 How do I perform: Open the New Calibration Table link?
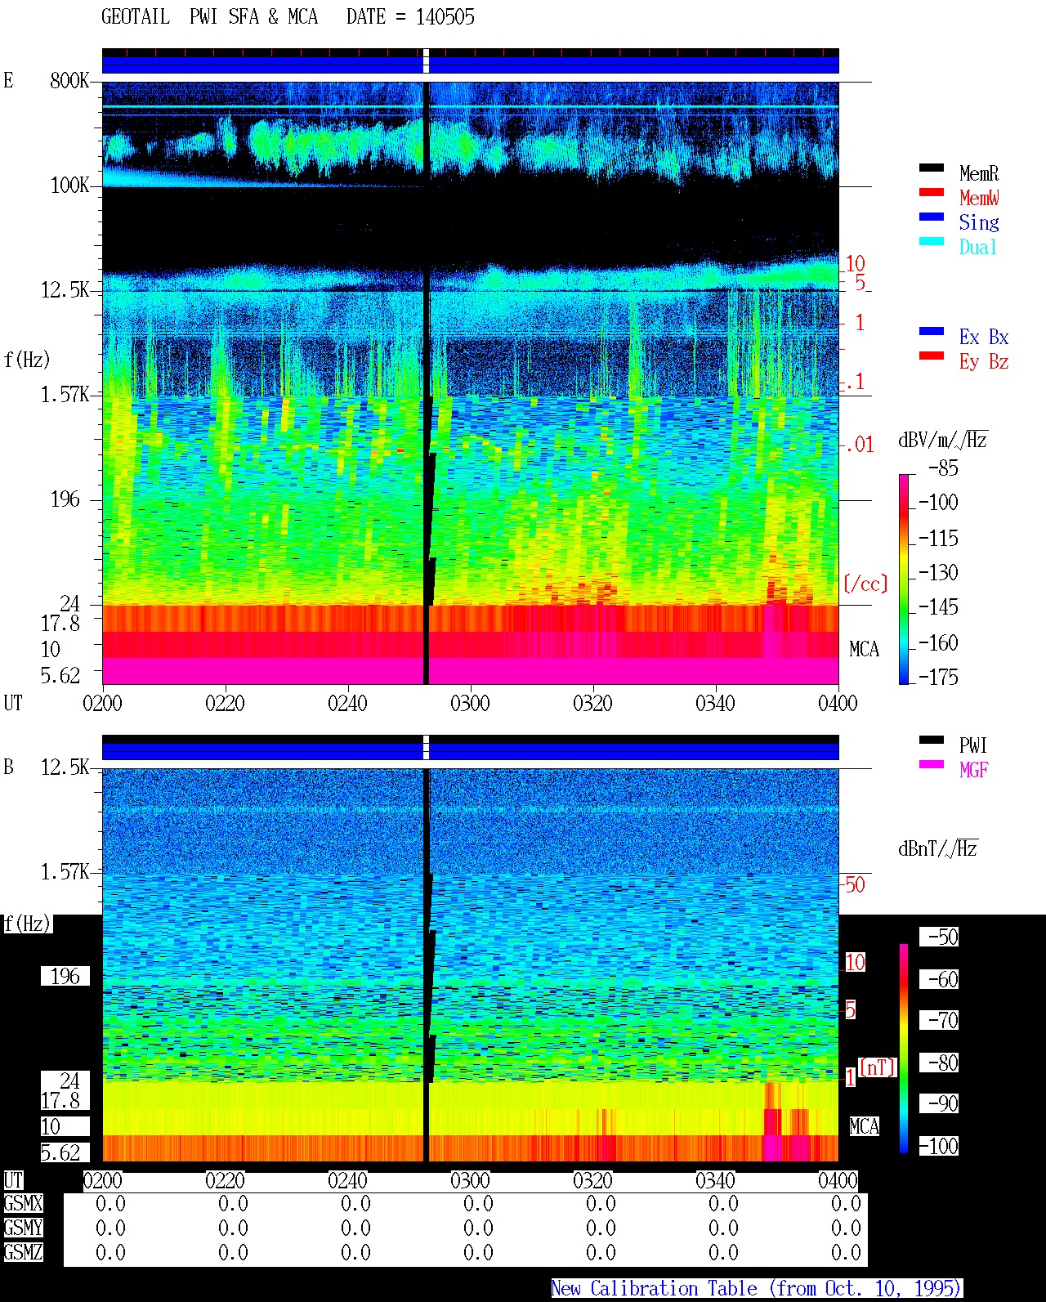coord(756,1288)
